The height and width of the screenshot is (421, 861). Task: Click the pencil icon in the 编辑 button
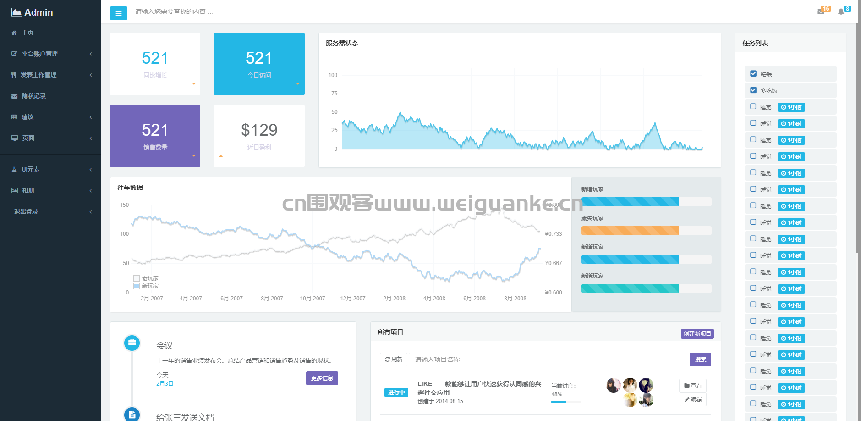[x=687, y=399]
